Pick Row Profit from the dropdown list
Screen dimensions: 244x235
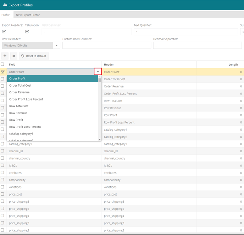[x=52, y=120]
